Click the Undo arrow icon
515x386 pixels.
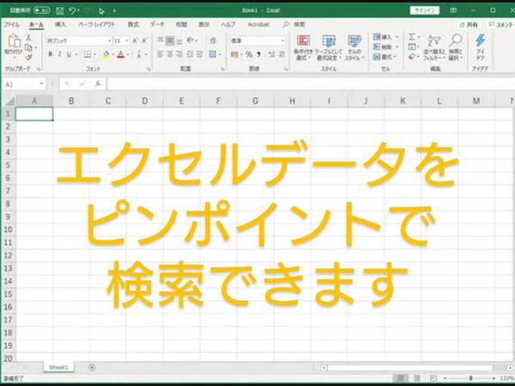(72, 11)
